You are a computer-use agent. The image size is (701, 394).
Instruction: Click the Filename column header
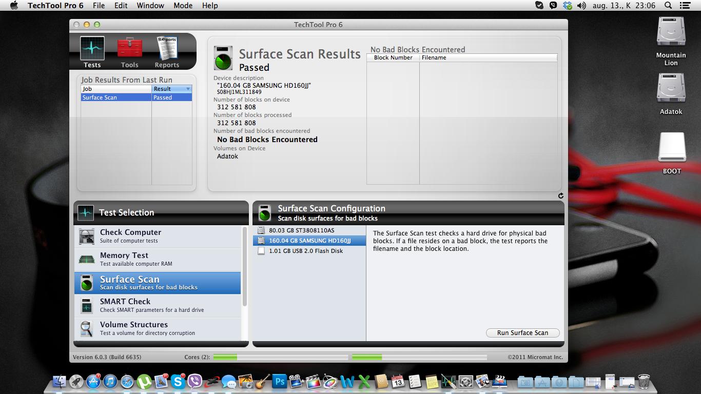[x=488, y=58]
